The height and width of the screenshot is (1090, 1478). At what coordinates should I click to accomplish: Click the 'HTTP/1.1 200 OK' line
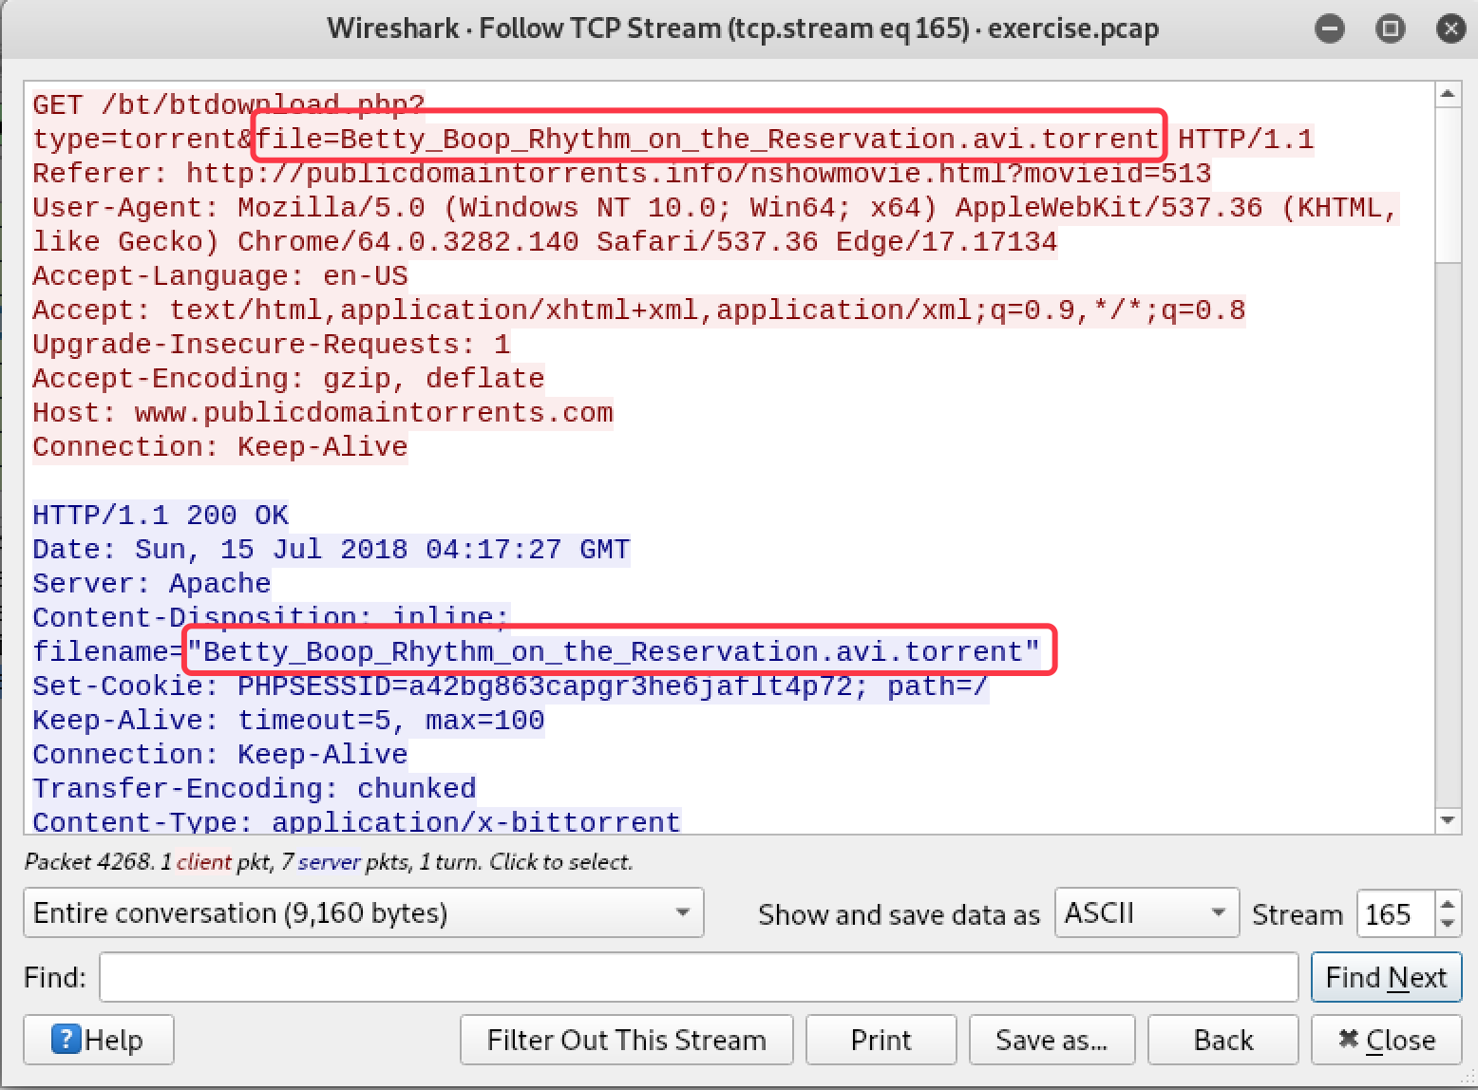click(x=161, y=516)
